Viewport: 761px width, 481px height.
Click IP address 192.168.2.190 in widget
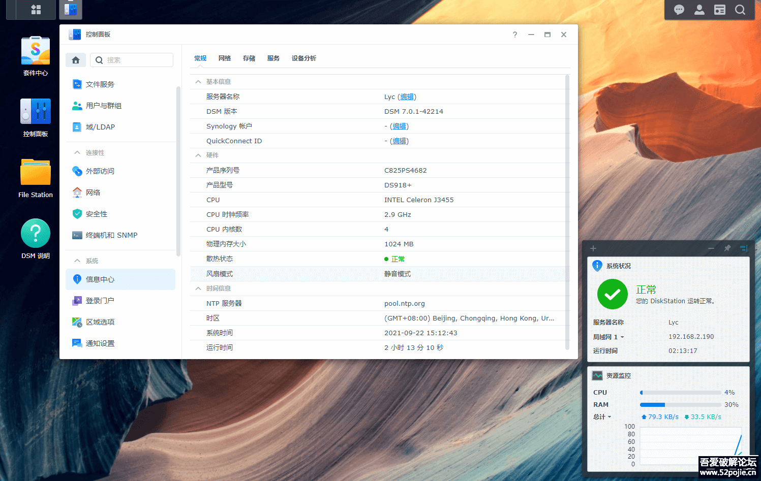pos(691,337)
